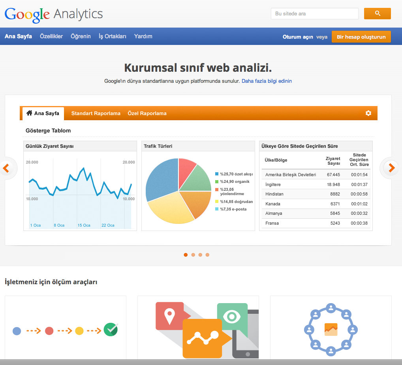Click the red map pin speech bubble
The height and width of the screenshot is (365, 402).
pos(170,316)
